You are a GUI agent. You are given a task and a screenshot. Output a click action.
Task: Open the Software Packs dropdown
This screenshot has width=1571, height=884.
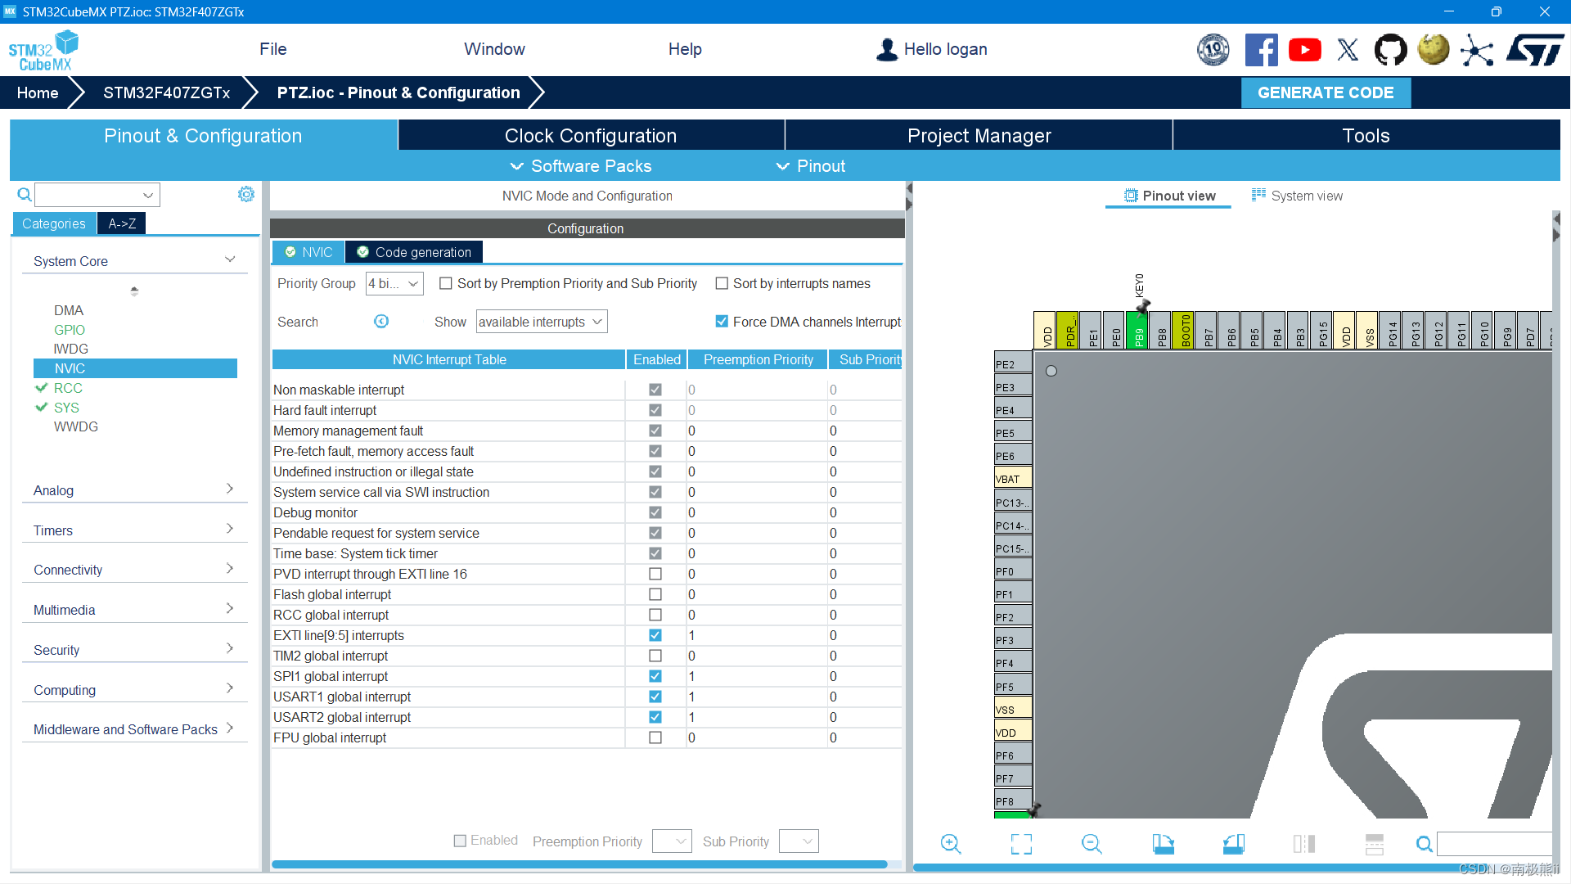pyautogui.click(x=582, y=166)
